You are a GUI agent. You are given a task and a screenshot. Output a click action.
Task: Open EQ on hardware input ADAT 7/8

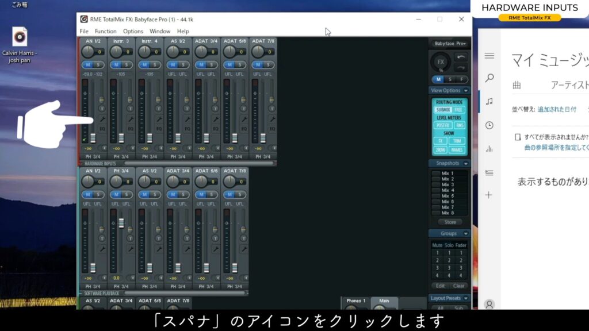[272, 129]
